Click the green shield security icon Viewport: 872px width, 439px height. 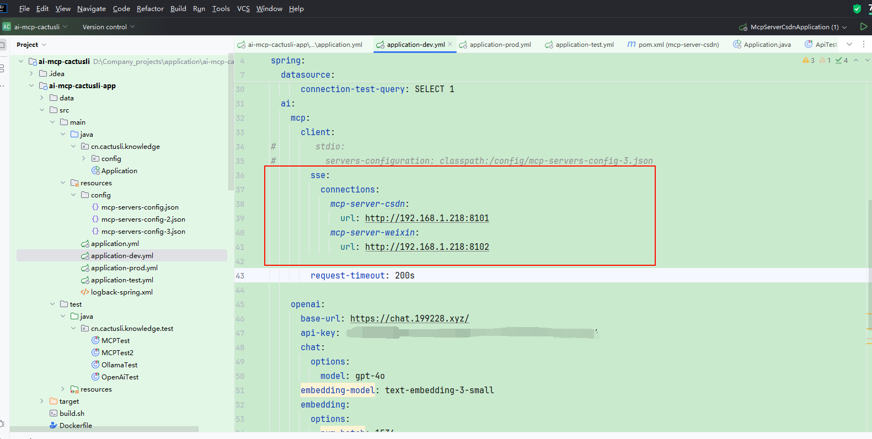pyautogui.click(x=857, y=8)
